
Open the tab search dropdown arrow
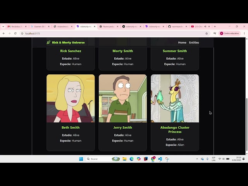click(x=3, y=26)
